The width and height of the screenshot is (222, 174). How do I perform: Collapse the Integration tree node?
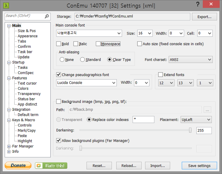tap(9, 110)
